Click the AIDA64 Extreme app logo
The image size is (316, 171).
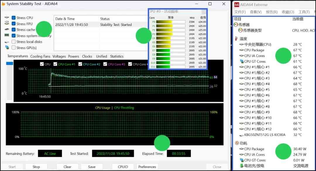click(236, 4)
